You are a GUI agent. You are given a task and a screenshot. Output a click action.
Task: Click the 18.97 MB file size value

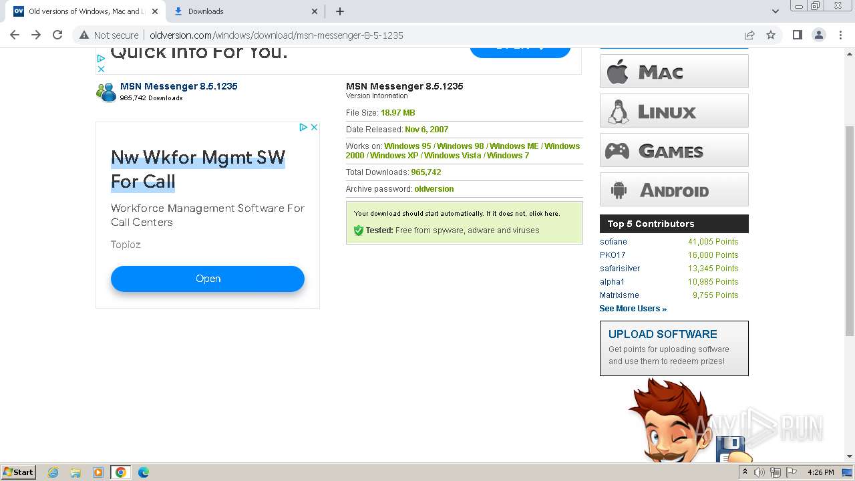pyautogui.click(x=398, y=113)
